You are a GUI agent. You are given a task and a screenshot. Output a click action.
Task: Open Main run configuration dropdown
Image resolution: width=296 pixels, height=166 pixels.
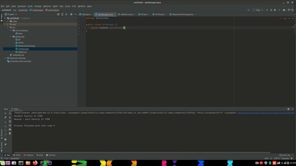(x=258, y=10)
